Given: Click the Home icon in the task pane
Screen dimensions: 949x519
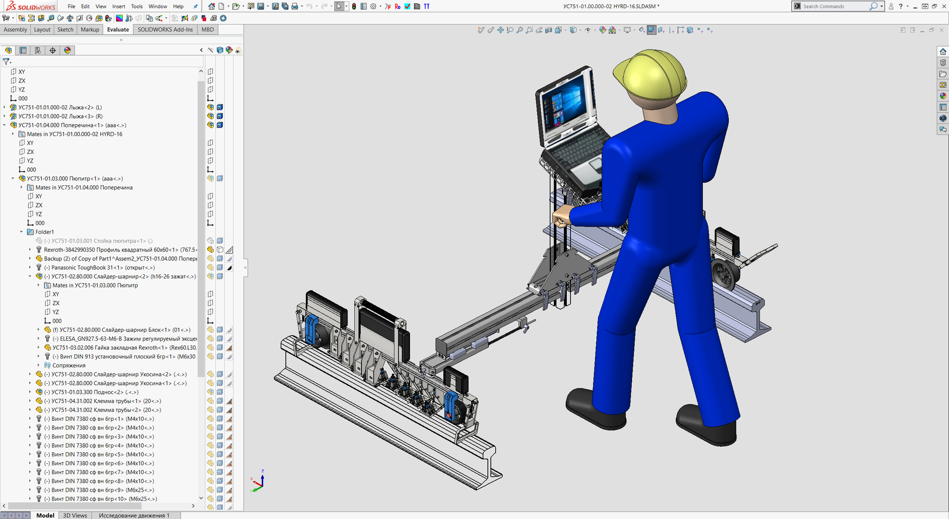Looking at the screenshot, I should [943, 51].
